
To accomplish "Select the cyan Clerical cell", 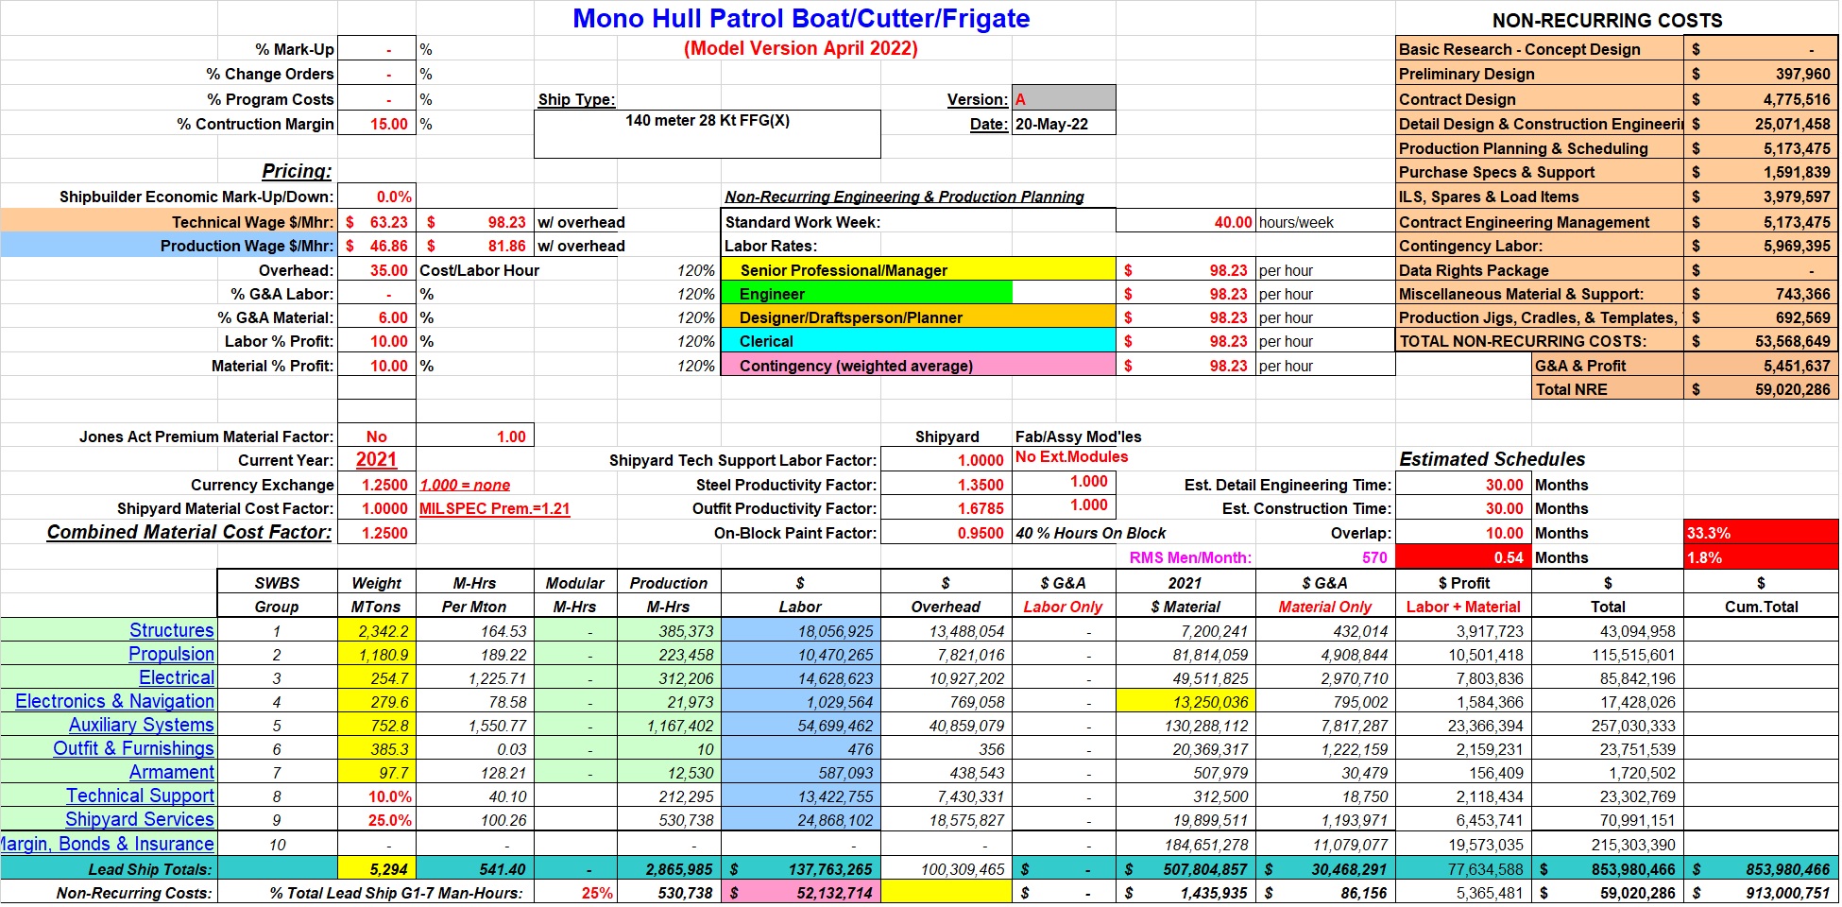I will (918, 341).
